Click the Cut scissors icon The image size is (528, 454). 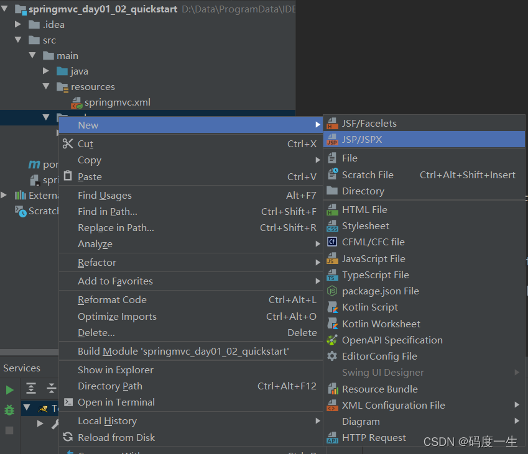[x=68, y=143]
